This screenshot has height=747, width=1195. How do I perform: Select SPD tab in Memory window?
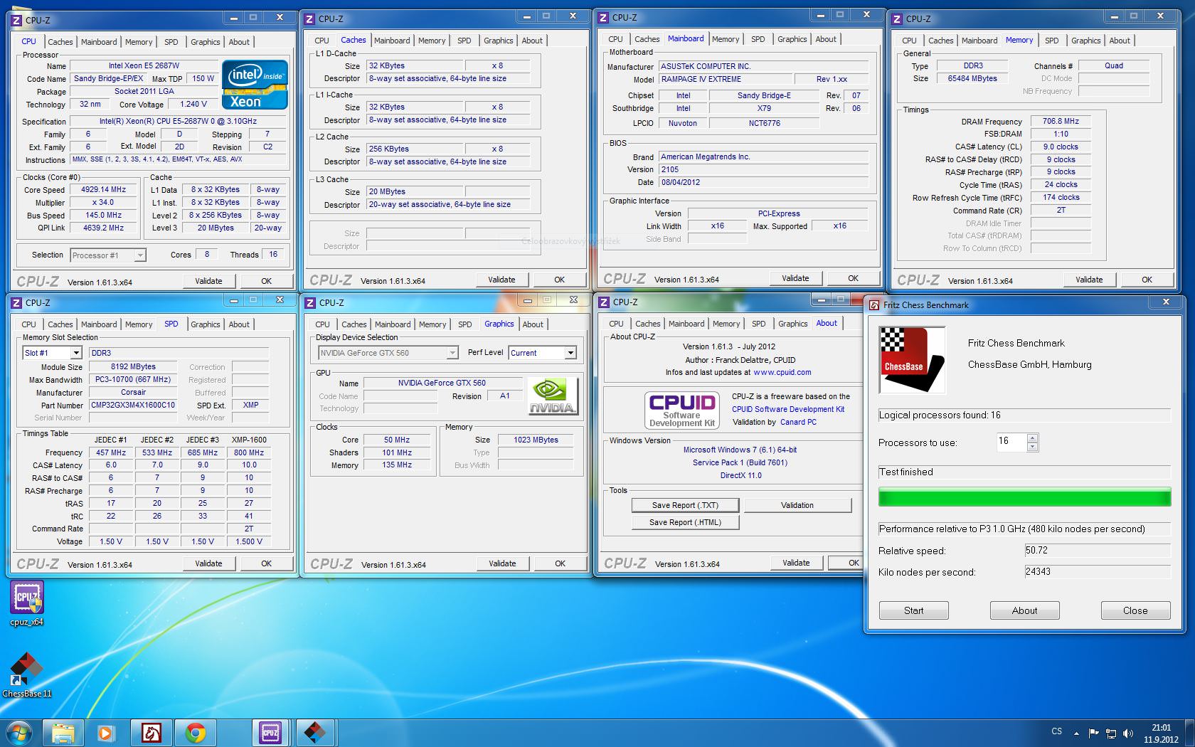tap(1052, 41)
